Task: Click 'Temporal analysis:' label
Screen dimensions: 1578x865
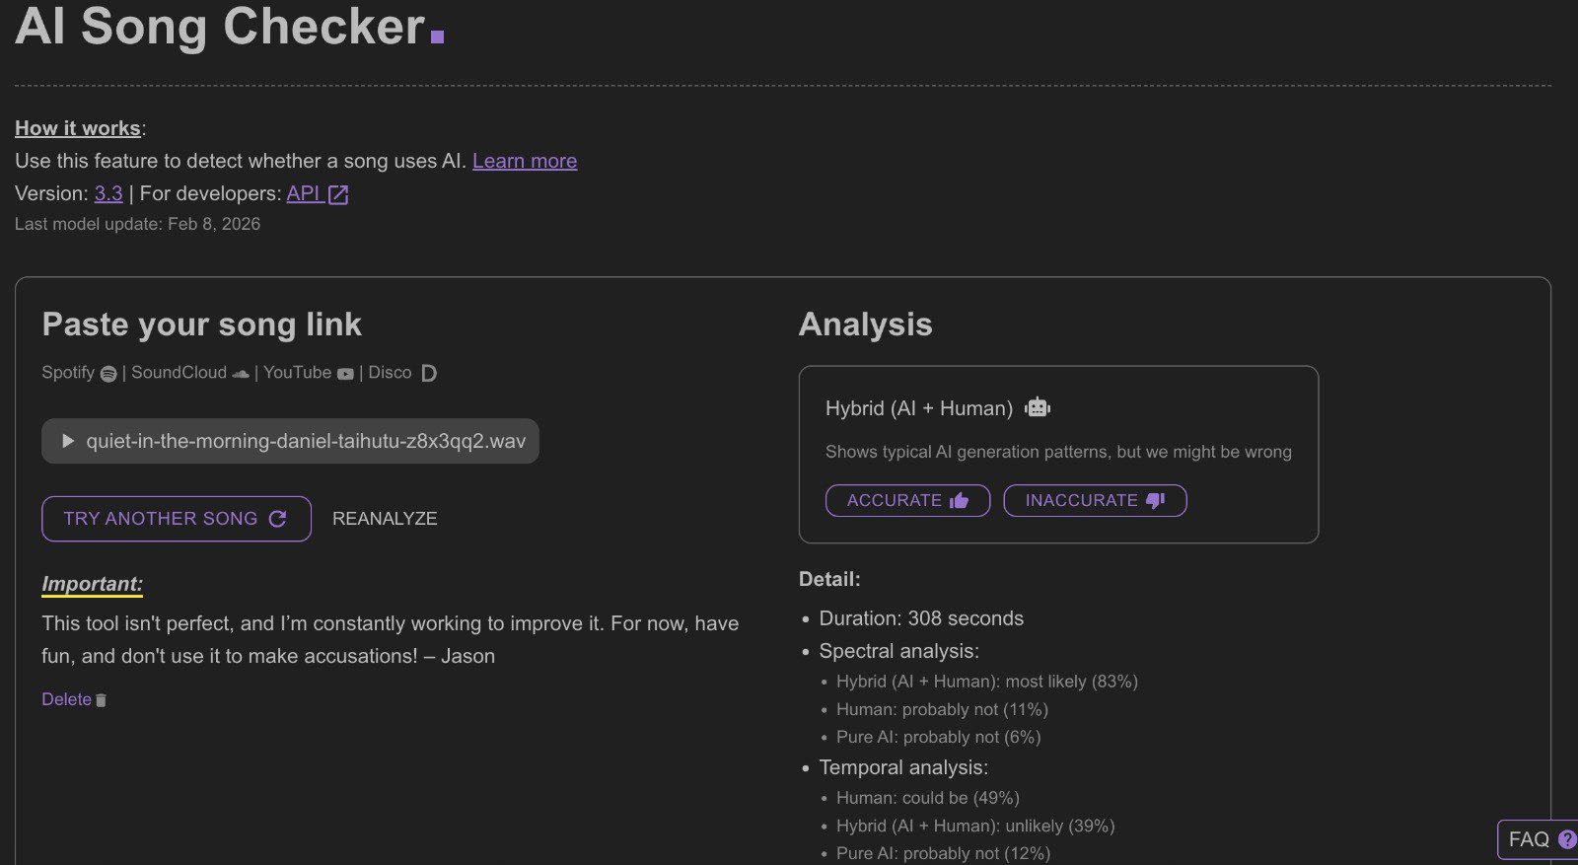Action: 903,767
